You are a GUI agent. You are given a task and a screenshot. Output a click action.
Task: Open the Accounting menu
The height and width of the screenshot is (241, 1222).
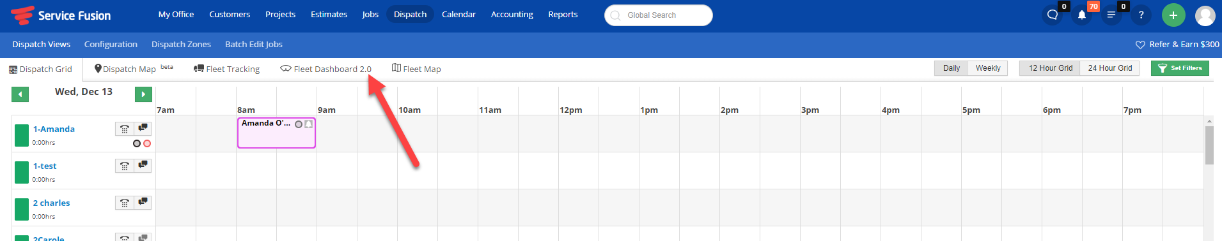(512, 14)
